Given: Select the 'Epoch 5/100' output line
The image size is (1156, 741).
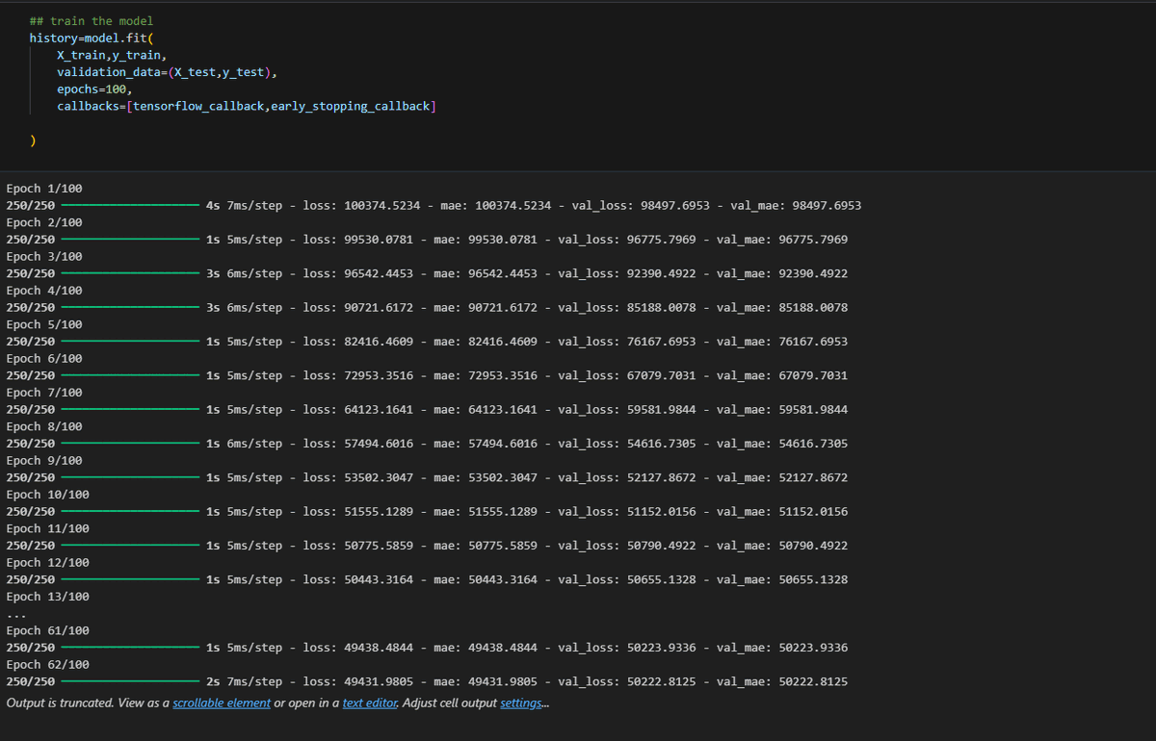Looking at the screenshot, I should (x=44, y=324).
